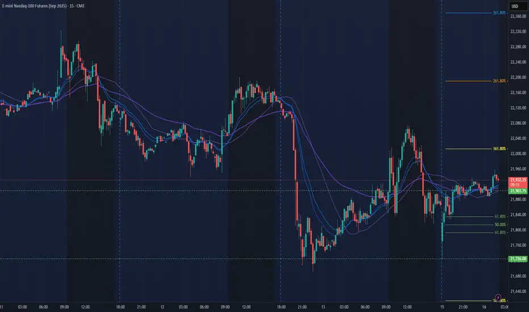Viewport: 529px width, 312px height.
Task: Click date label 16 on the time axis
Action: coord(484,307)
